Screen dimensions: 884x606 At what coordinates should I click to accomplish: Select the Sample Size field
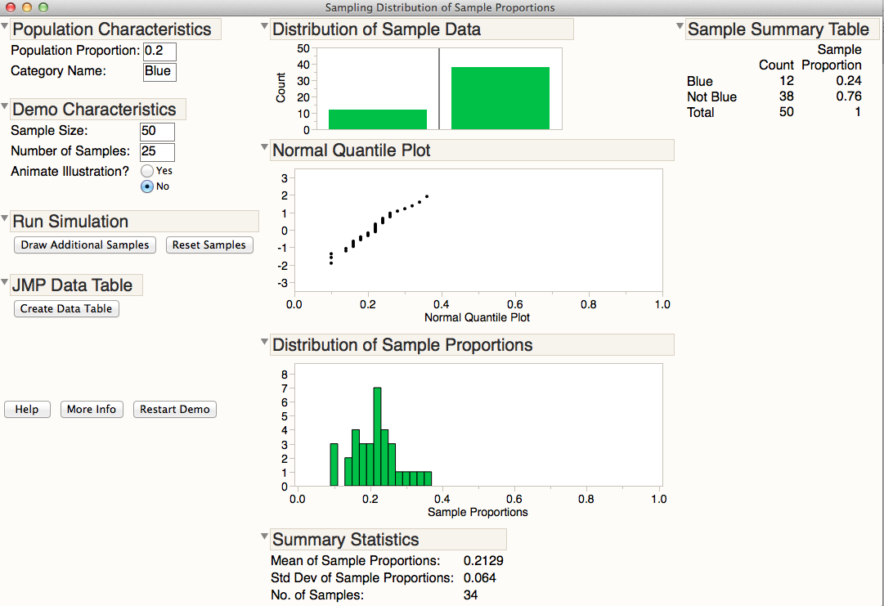point(155,132)
